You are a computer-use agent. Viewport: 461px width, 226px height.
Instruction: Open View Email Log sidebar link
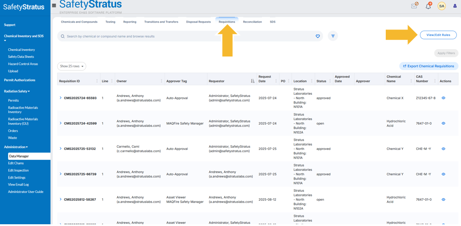coord(18,185)
